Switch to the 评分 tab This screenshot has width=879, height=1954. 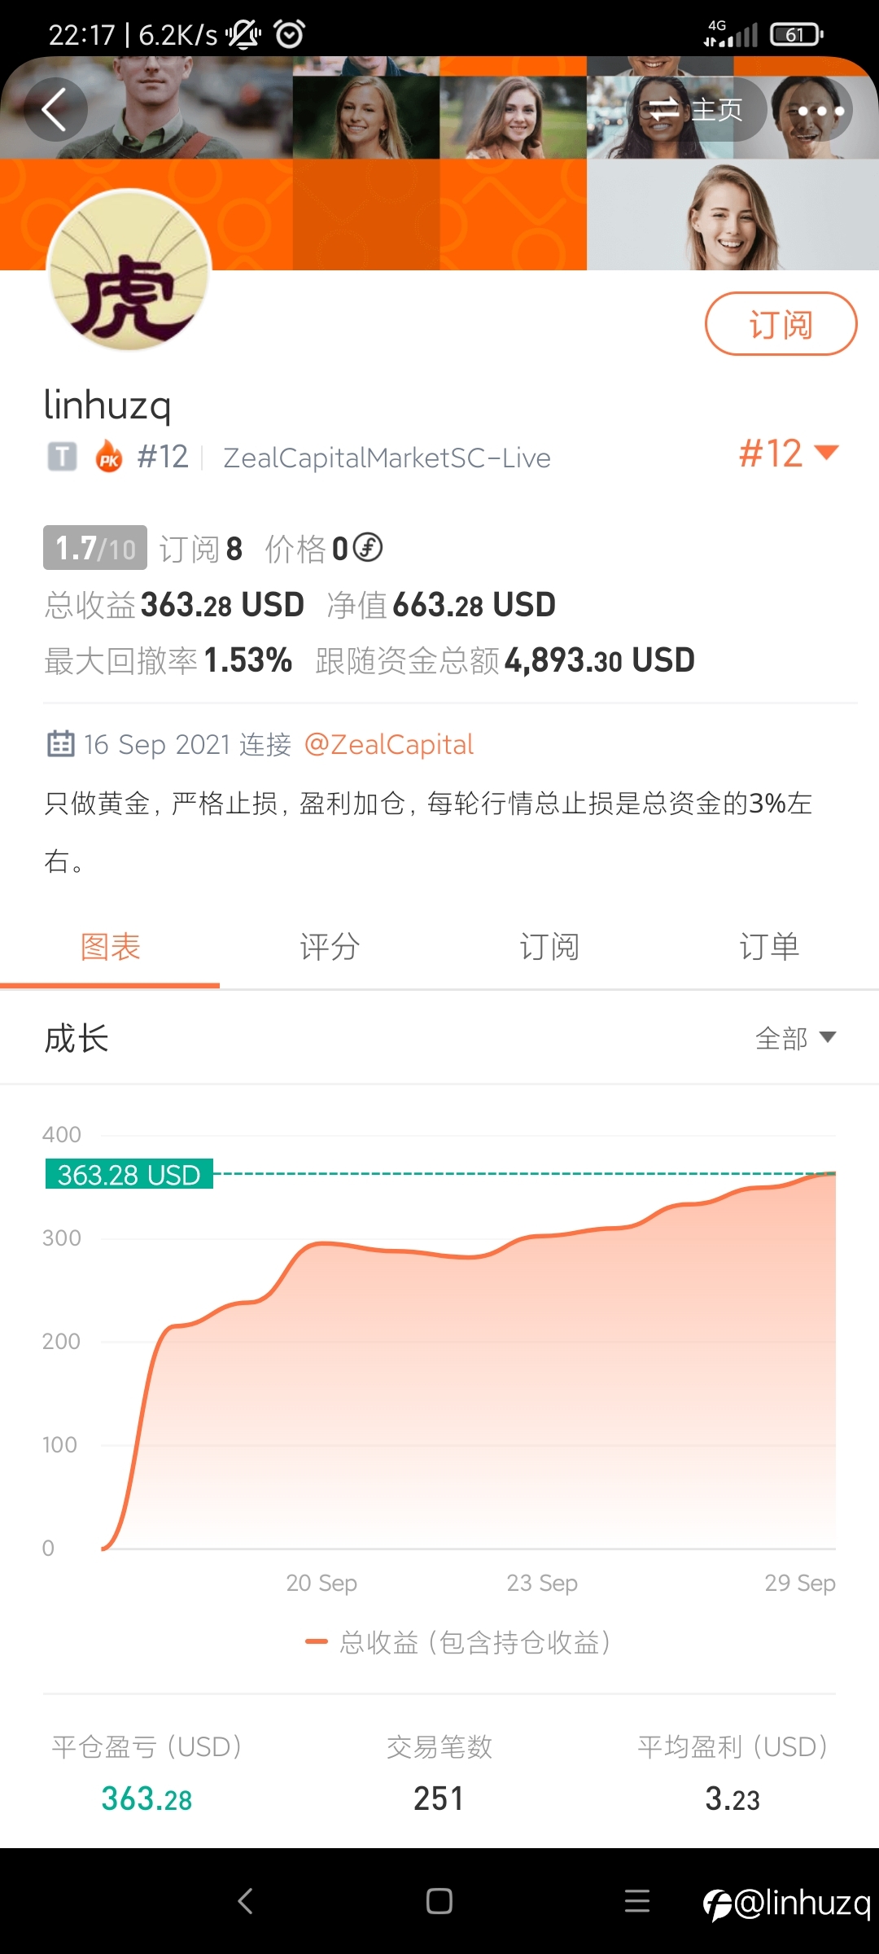pyautogui.click(x=330, y=947)
